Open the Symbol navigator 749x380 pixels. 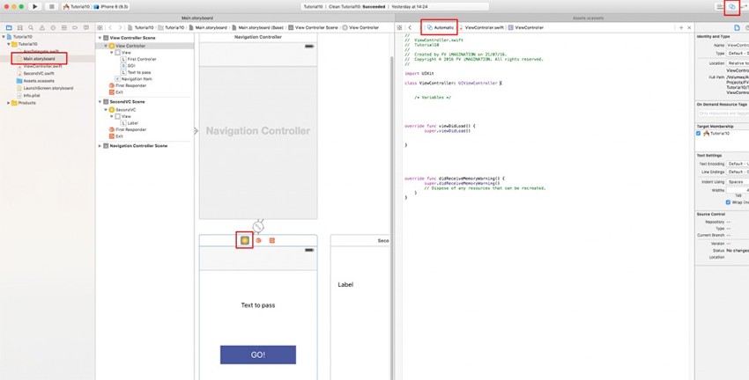19,27
